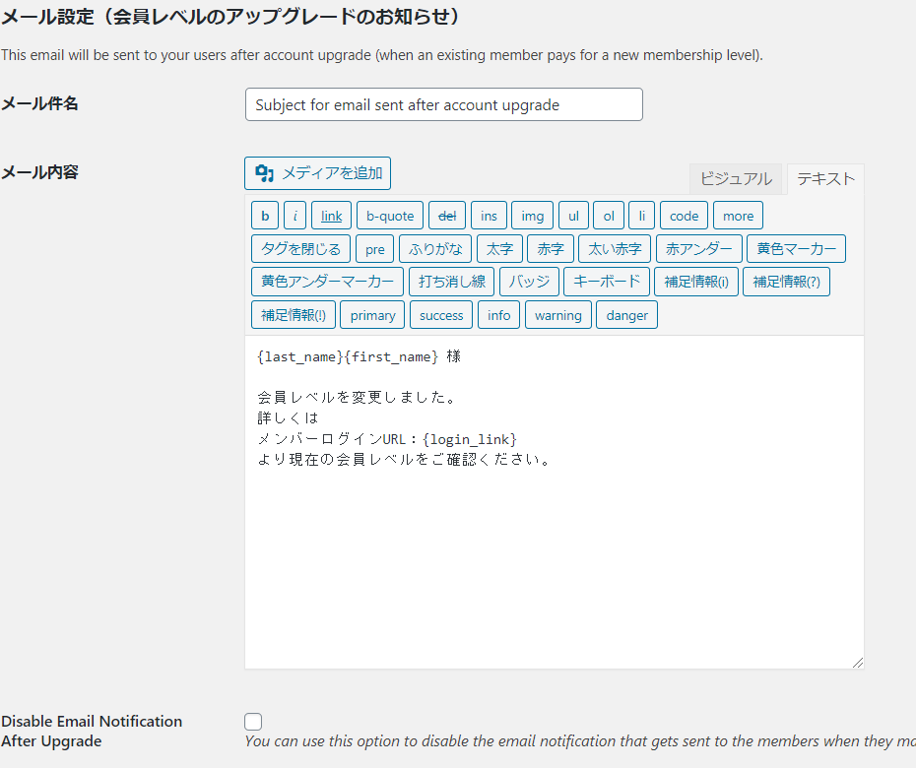Apply the 黄色アンダーマーカー button
The height and width of the screenshot is (768, 916).
tap(327, 282)
